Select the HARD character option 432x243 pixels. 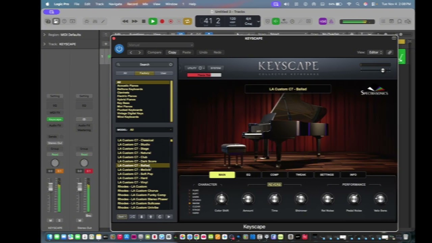point(196,213)
